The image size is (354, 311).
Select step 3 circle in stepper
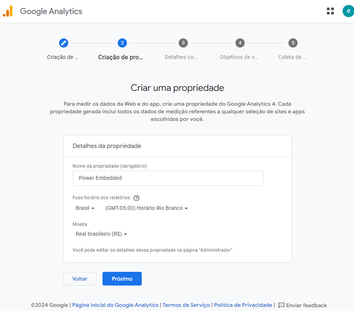pyautogui.click(x=183, y=43)
